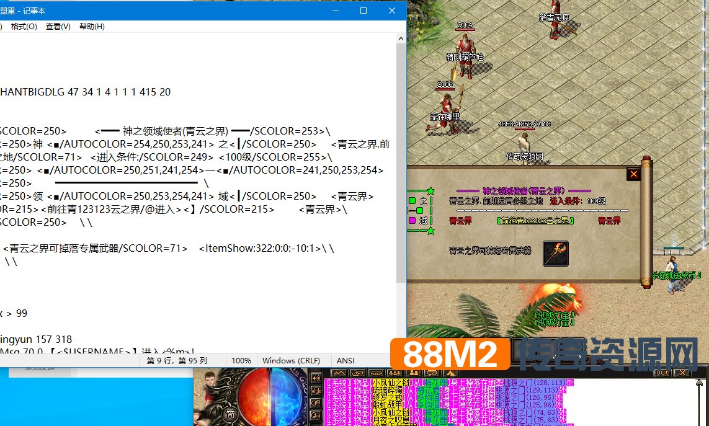The width and height of the screenshot is (709, 426).
Task: Open the 查看(V) menu in Notepad
Action: coord(58,27)
